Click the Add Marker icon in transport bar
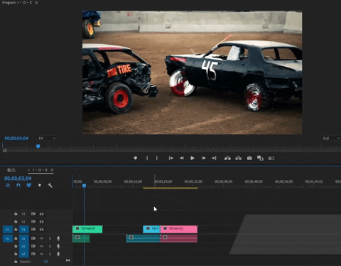Screen dimensions: 341x266 [136, 158]
